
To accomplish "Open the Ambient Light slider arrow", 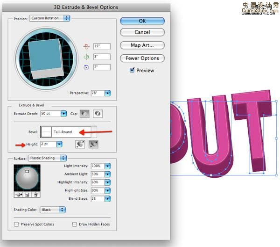I will tap(107, 174).
